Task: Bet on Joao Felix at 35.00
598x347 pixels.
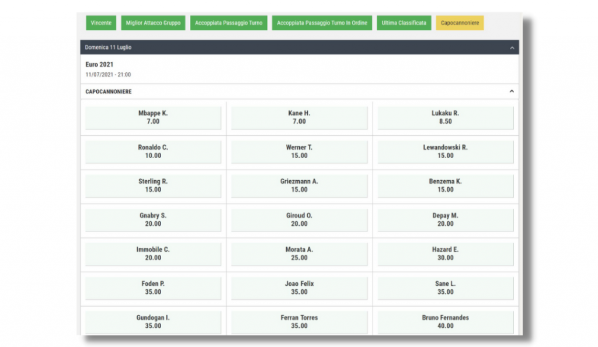Action: [x=298, y=288]
